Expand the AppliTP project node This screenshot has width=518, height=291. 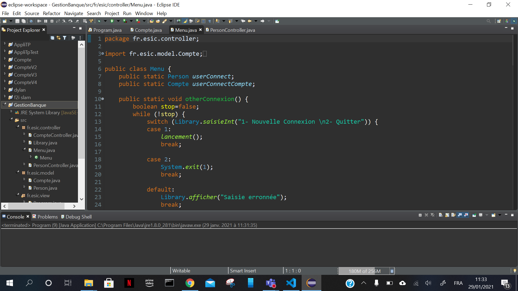tap(5, 43)
